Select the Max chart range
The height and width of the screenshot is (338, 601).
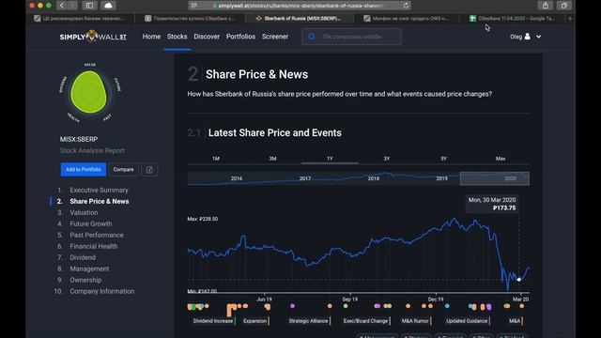click(501, 159)
